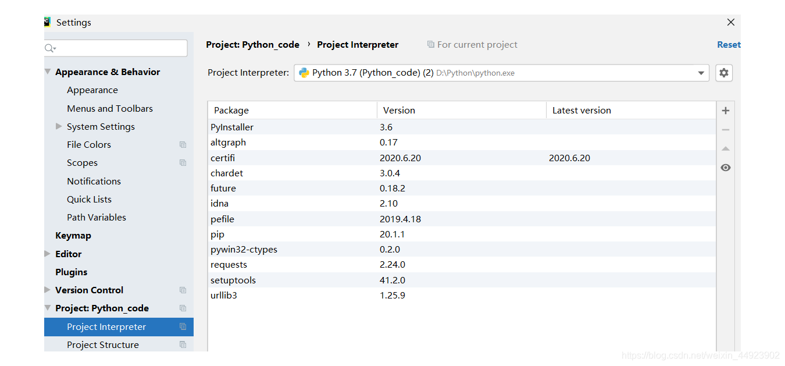Collapse the Appearance & Behavior section

(x=47, y=72)
